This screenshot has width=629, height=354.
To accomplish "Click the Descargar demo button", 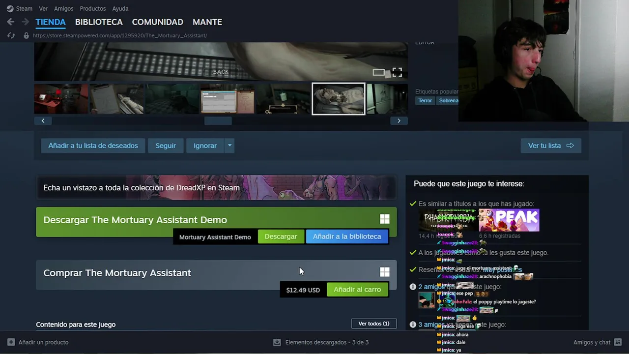I will (x=281, y=236).
